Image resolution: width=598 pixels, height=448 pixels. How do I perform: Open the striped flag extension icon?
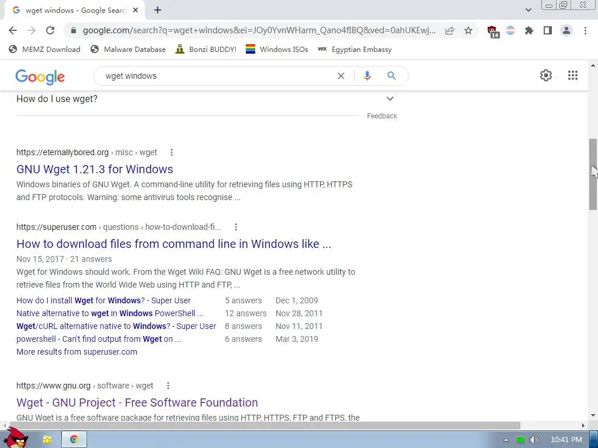(510, 30)
